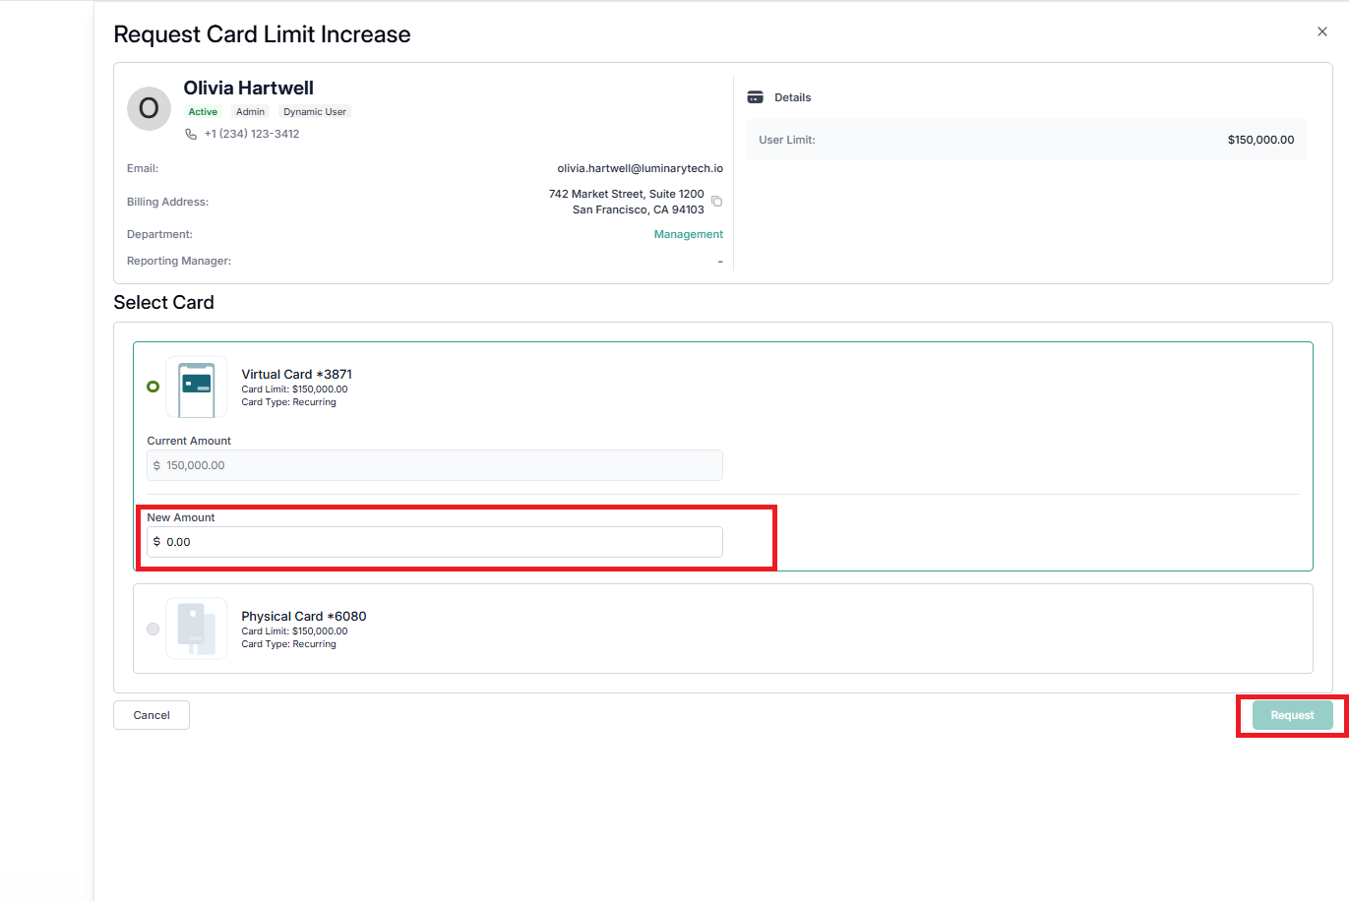Copy the billing address with copy icon
This screenshot has height=901, width=1349.
(716, 202)
